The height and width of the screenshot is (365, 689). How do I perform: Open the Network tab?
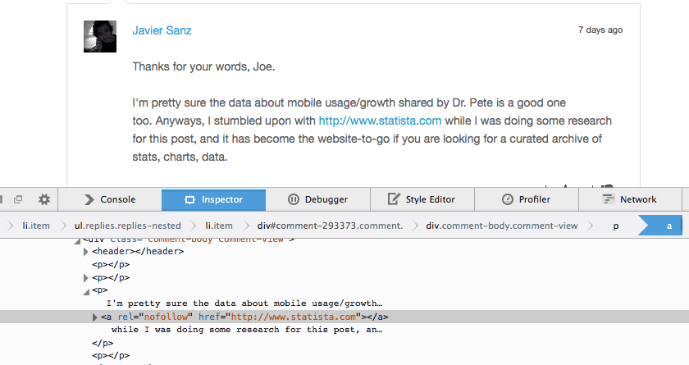630,199
